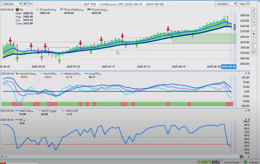Click MACD.Trigger value 62.09

[x=44, y=114]
